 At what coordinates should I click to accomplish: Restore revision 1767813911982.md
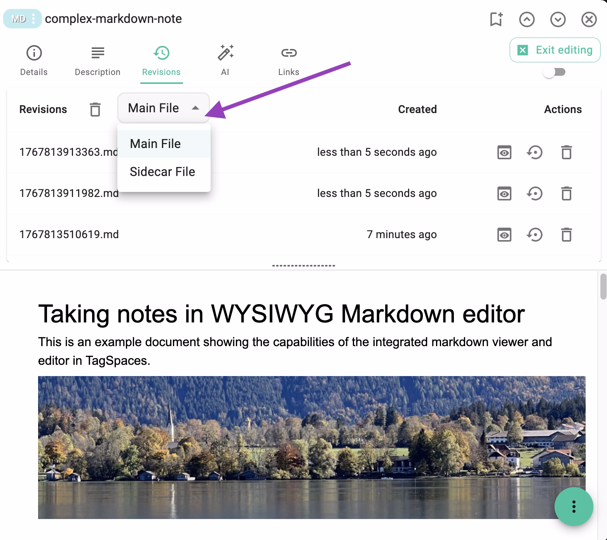(x=535, y=193)
